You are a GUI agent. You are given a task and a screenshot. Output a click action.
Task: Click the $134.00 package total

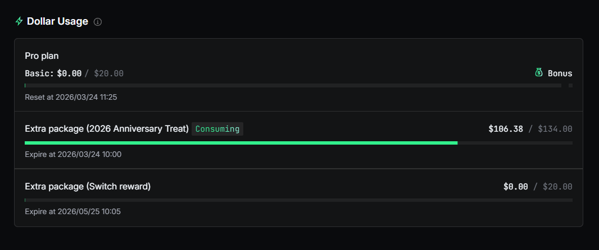point(555,129)
